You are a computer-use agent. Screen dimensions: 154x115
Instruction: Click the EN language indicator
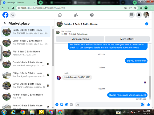pos(124,112)
